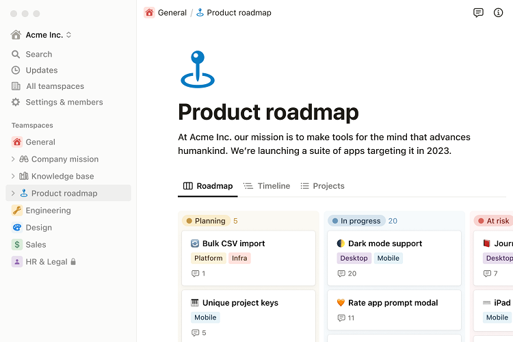
Task: Click the Acme Inc. workspace home icon
Action: tap(16, 35)
